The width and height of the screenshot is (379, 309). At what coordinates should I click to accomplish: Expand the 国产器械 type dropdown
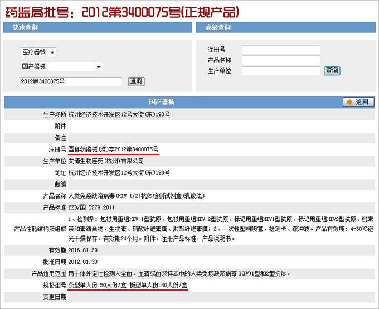pos(61,67)
